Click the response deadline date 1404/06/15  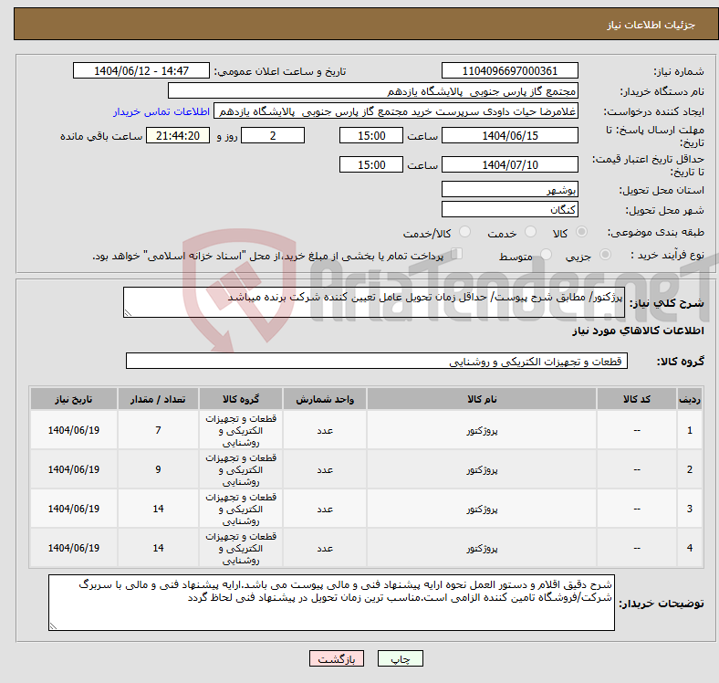(x=509, y=135)
